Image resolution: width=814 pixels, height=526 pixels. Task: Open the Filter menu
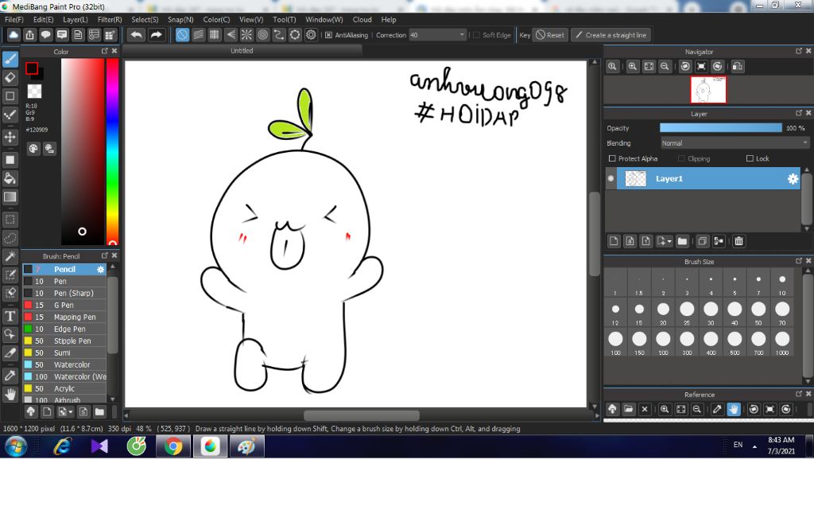pyautogui.click(x=110, y=20)
